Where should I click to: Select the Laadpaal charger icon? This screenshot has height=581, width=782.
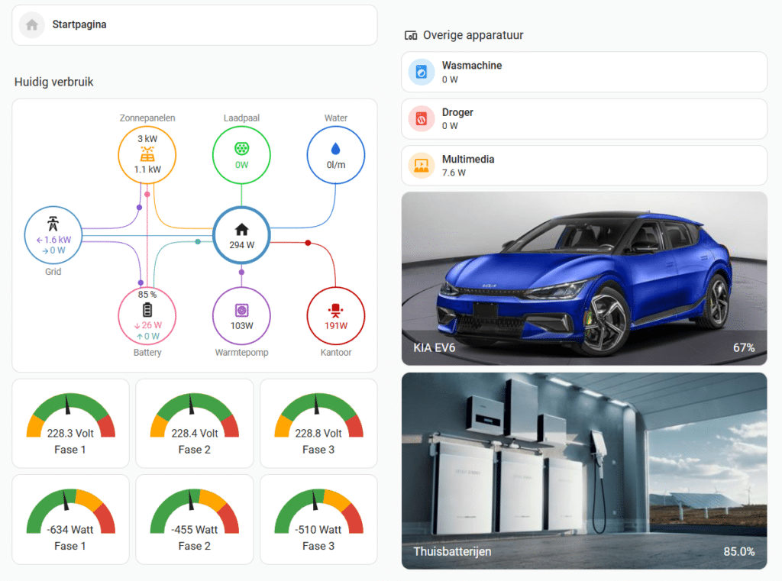coord(241,147)
